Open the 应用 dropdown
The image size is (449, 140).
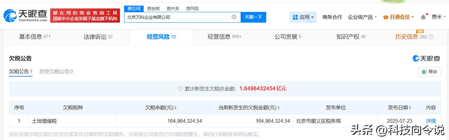point(303,17)
